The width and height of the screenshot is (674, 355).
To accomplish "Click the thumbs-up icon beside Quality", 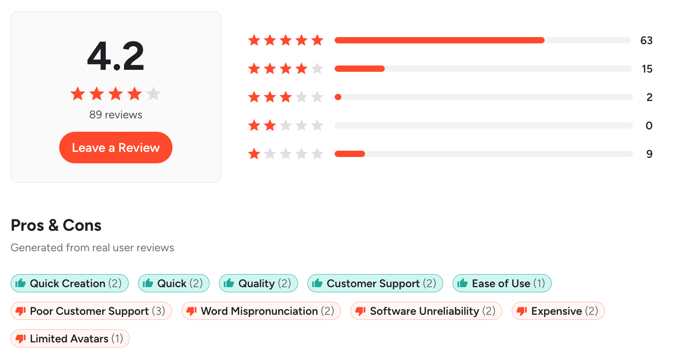I will tap(229, 283).
